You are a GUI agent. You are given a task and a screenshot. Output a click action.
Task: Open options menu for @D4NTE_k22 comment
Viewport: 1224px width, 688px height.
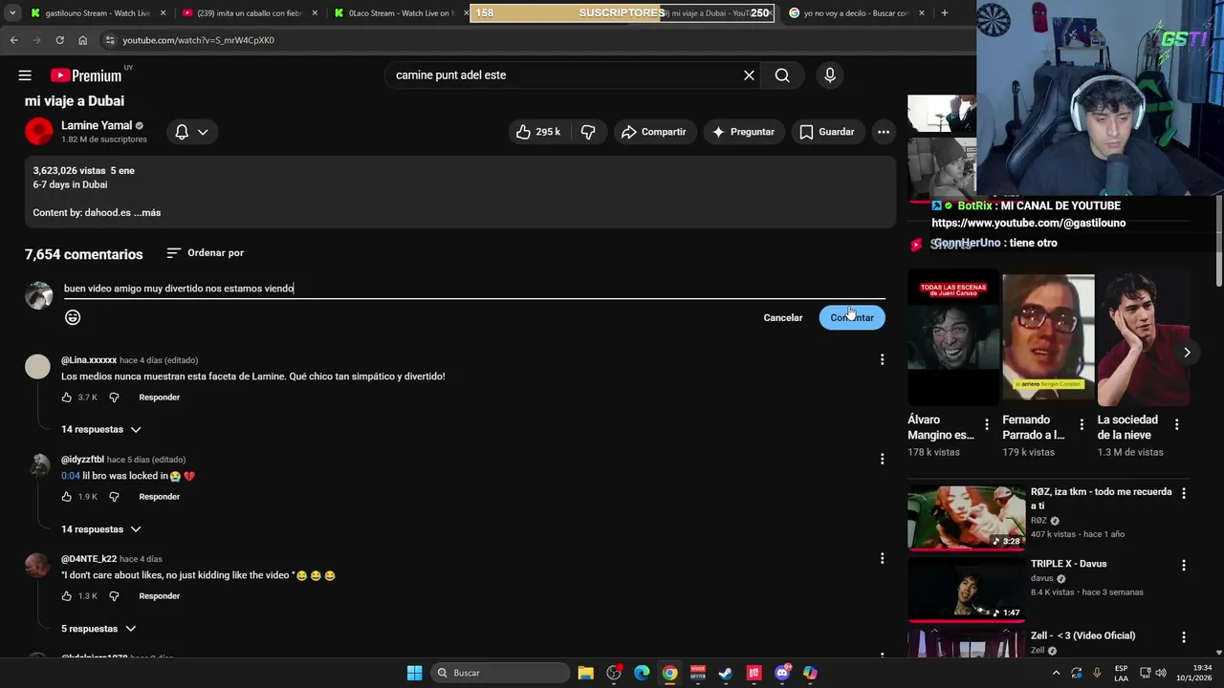(x=882, y=558)
